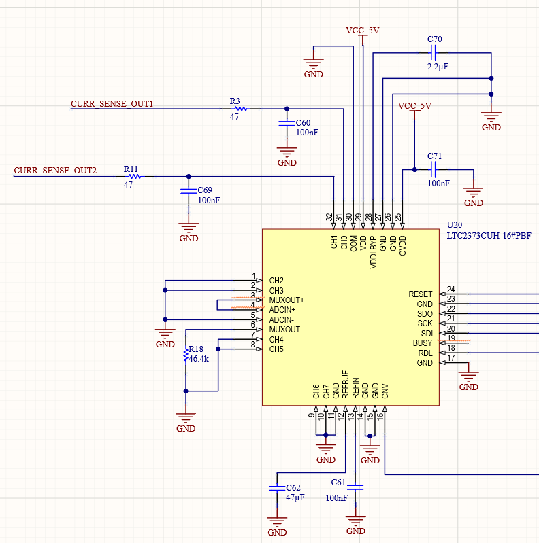The height and width of the screenshot is (543, 539).
Task: Click the R3 designator label
Action: click(x=235, y=101)
